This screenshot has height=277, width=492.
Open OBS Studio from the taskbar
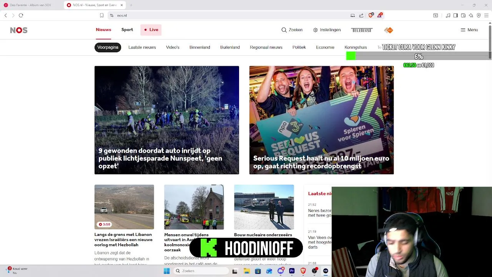(314, 271)
